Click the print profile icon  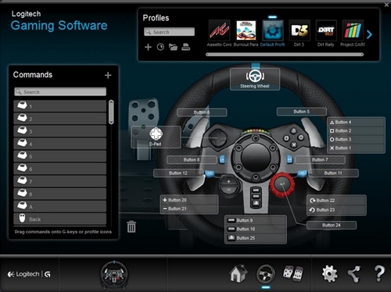186,47
